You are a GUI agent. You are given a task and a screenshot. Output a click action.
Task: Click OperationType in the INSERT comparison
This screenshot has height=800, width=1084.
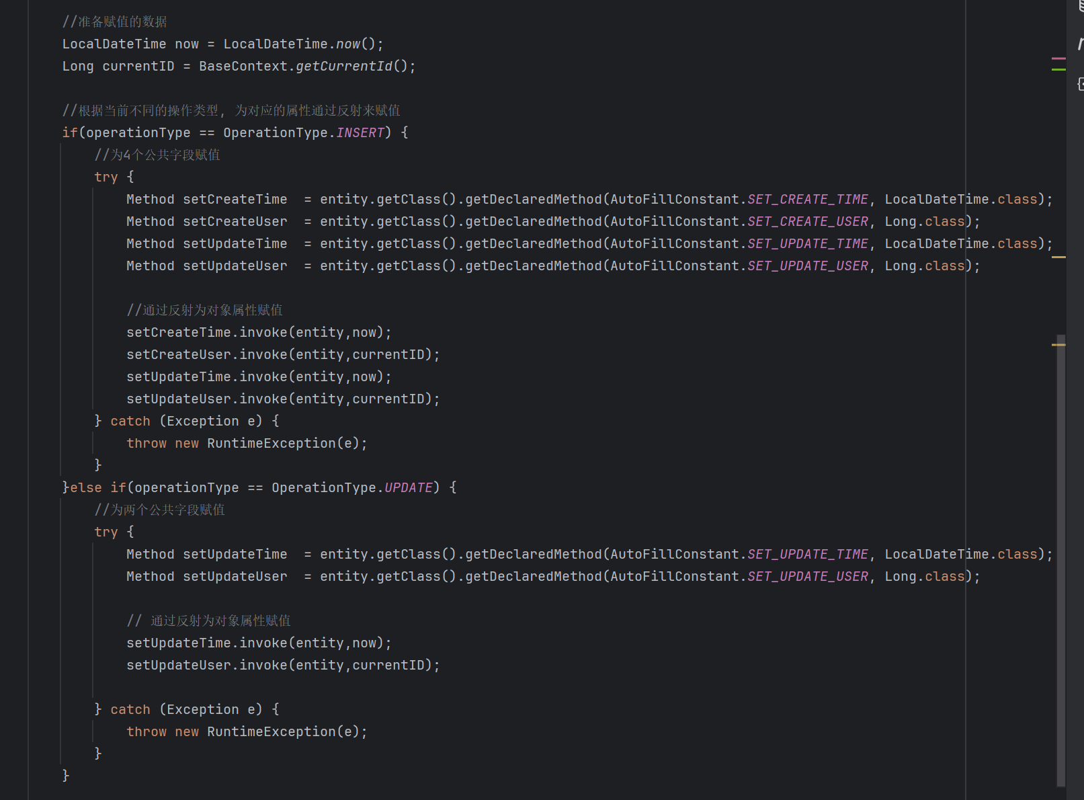click(276, 132)
